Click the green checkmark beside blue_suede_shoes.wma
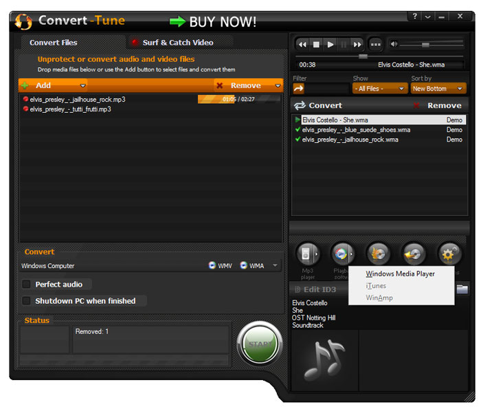 (x=298, y=129)
